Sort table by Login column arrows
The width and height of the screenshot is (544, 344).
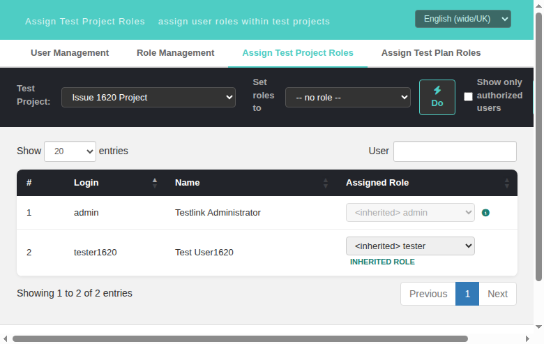[x=155, y=183]
